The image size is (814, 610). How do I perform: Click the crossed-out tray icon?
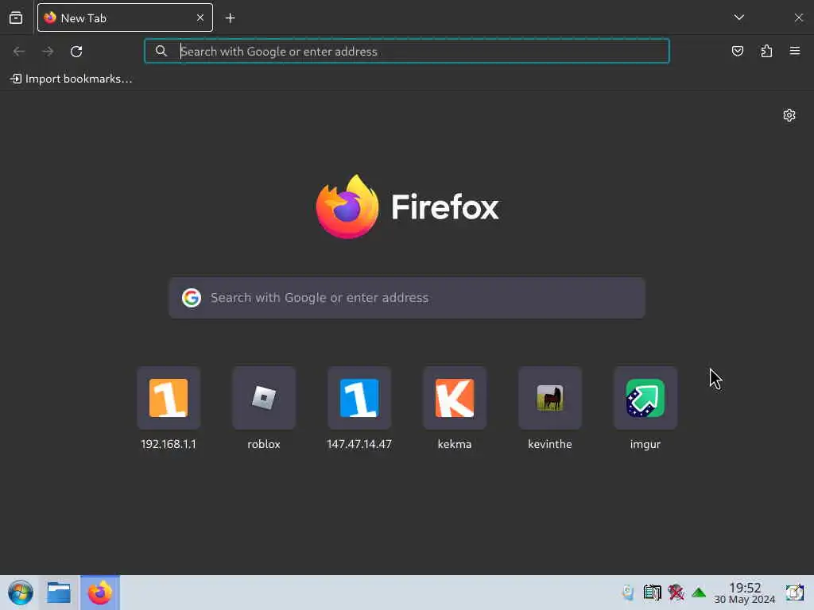[676, 593]
